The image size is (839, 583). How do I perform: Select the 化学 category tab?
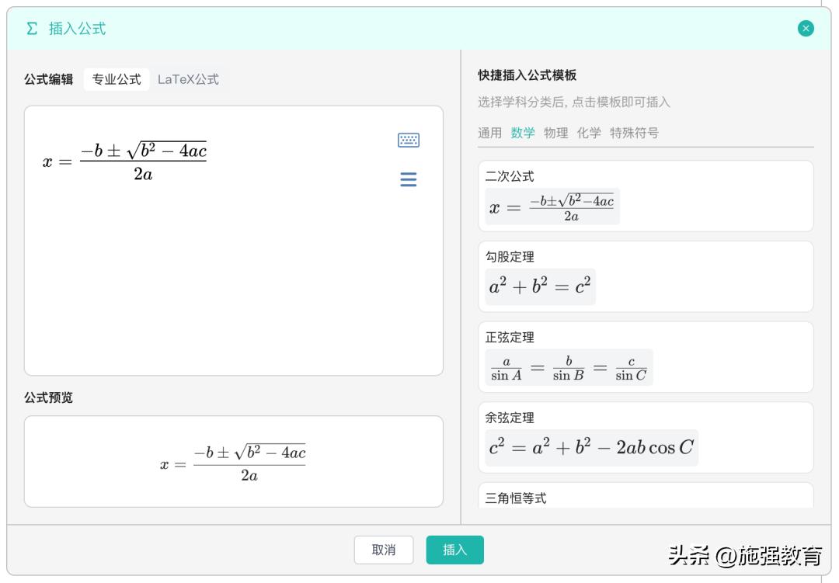coord(589,133)
